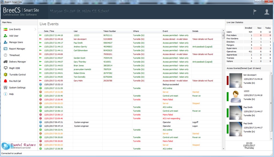Image resolution: width=274 pixels, height=157 pixels.
Task: Click the Add User person icon
Action: [6, 36]
